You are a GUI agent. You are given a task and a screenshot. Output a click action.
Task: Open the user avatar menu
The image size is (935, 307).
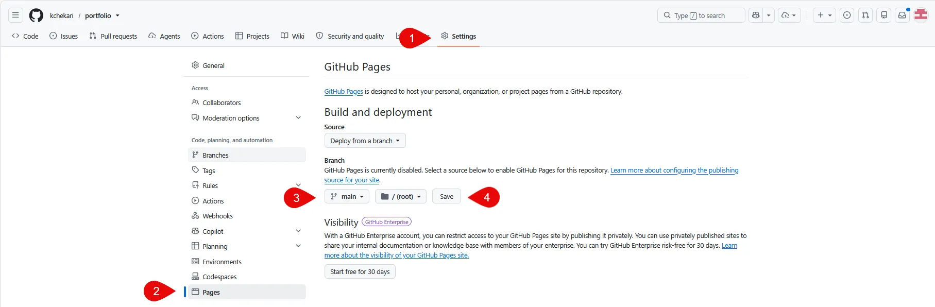point(921,15)
